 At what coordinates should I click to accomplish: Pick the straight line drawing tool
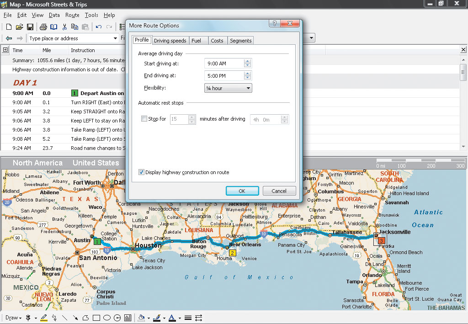pos(64,318)
